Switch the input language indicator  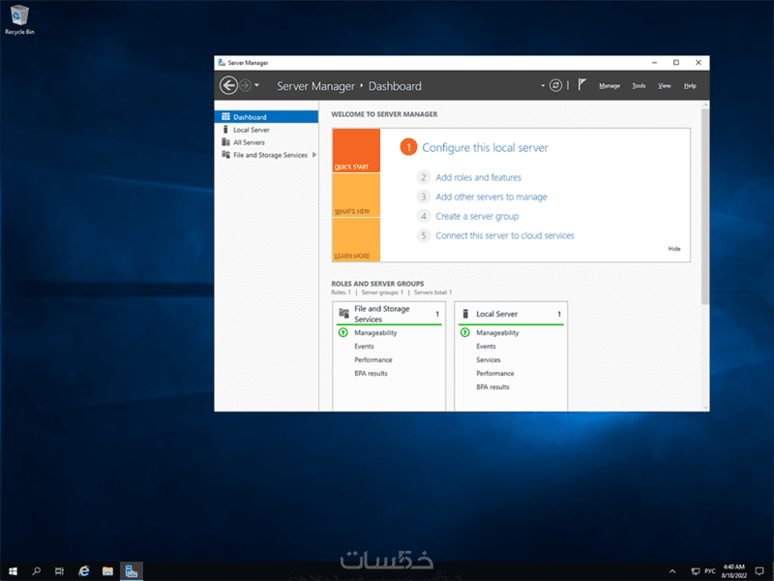click(710, 571)
